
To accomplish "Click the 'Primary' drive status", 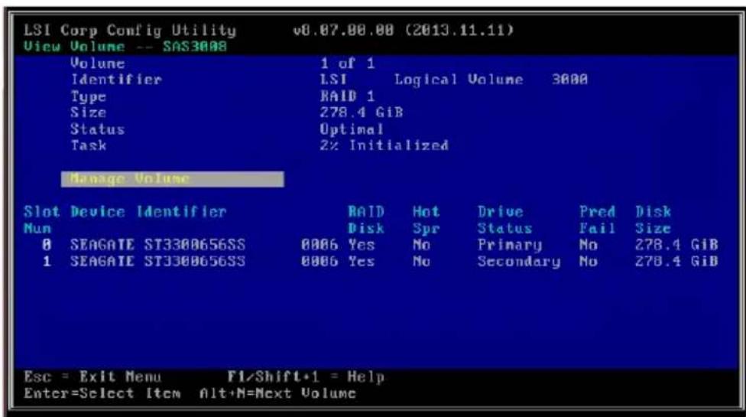I will 510,245.
